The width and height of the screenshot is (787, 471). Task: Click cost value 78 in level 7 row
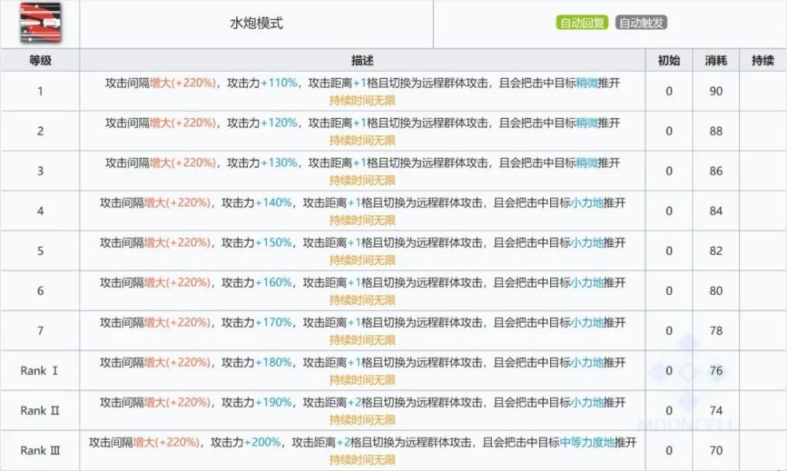pyautogui.click(x=715, y=331)
